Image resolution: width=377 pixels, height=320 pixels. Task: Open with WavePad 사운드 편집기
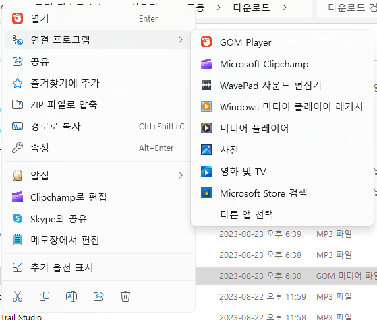(x=270, y=86)
